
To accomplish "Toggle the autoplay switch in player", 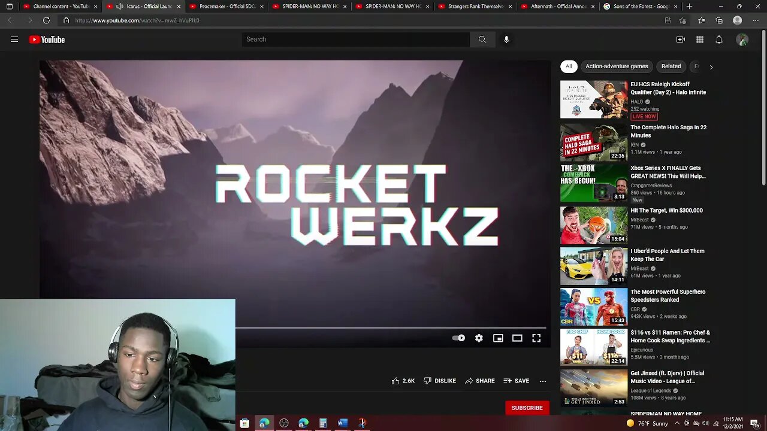I will click(x=458, y=338).
